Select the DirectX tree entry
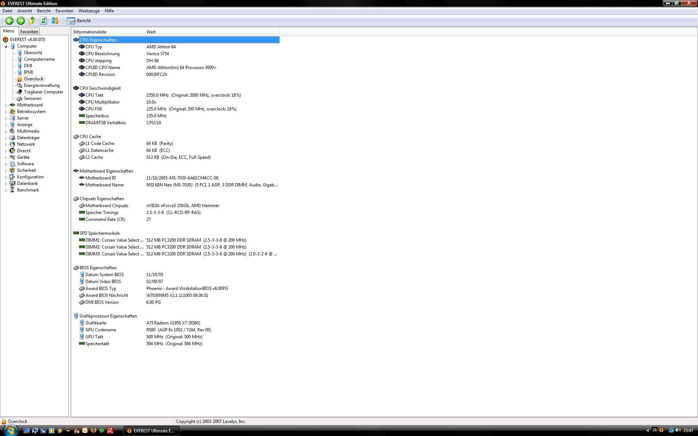Screen dimensions: 698x436 coord(24,151)
